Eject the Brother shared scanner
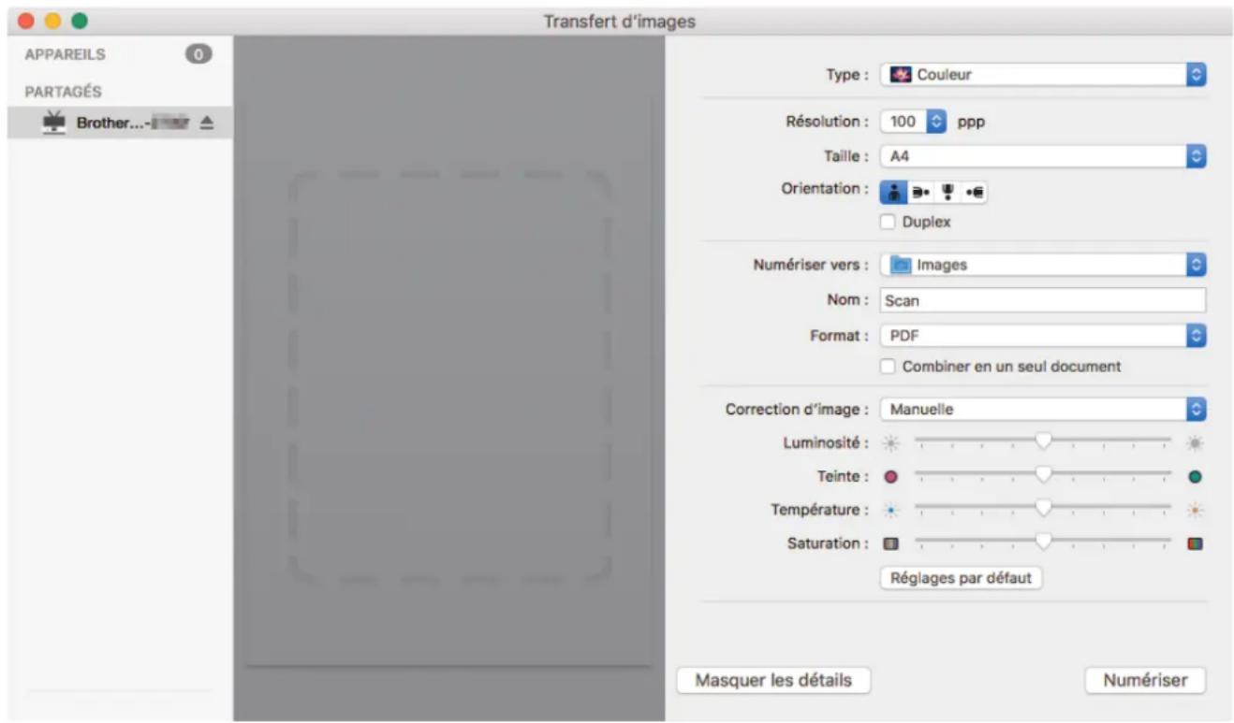The height and width of the screenshot is (723, 1234). coord(207,123)
